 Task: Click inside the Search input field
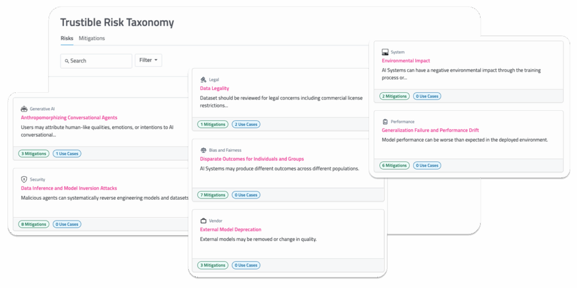coord(99,61)
